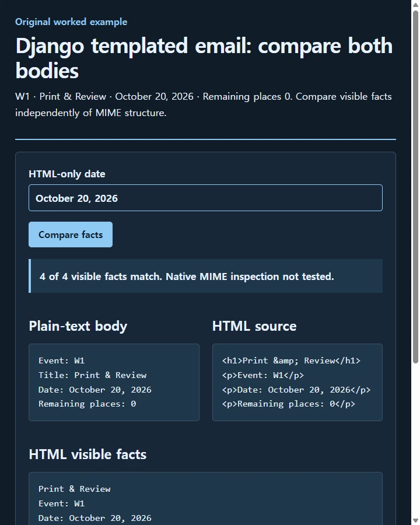Click the 'HTML visible facts' heading
This screenshot has height=525, width=420.
87,454
